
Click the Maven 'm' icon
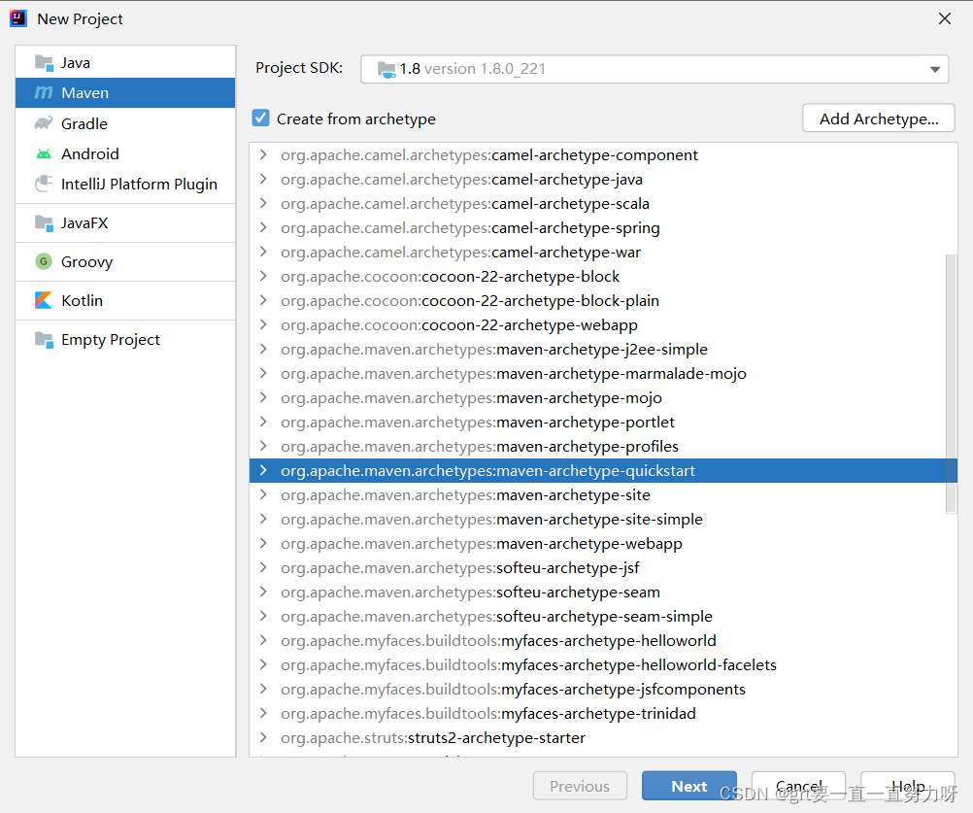tap(44, 92)
